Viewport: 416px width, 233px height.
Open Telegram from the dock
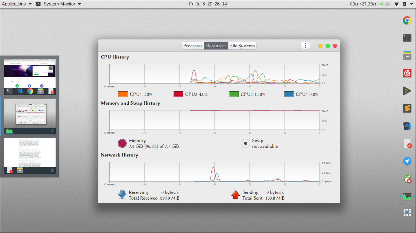pyautogui.click(x=407, y=161)
